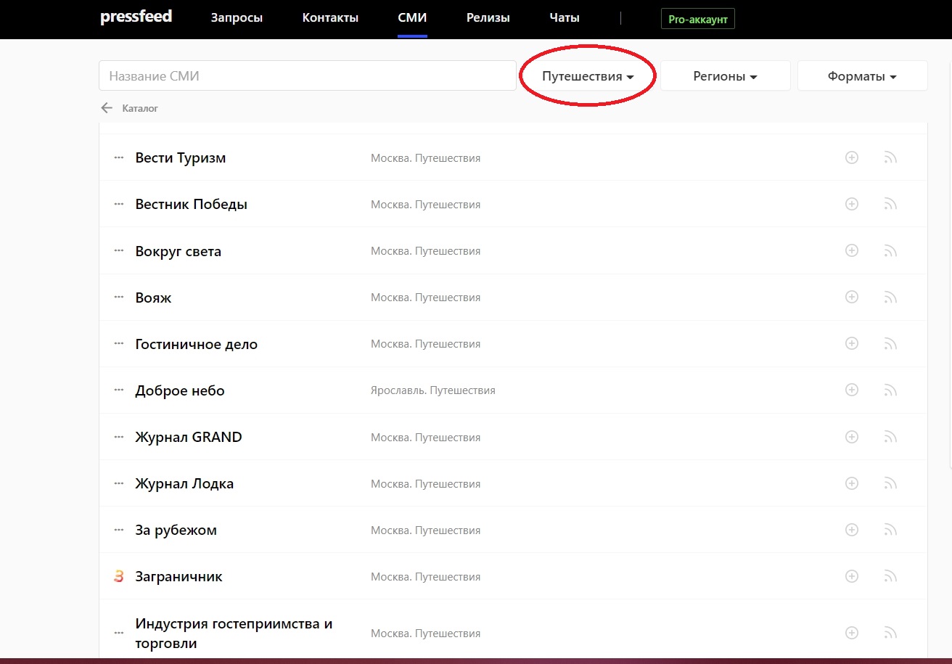This screenshot has width=952, height=664.
Task: Open the Форматы dropdown filter
Action: point(862,76)
